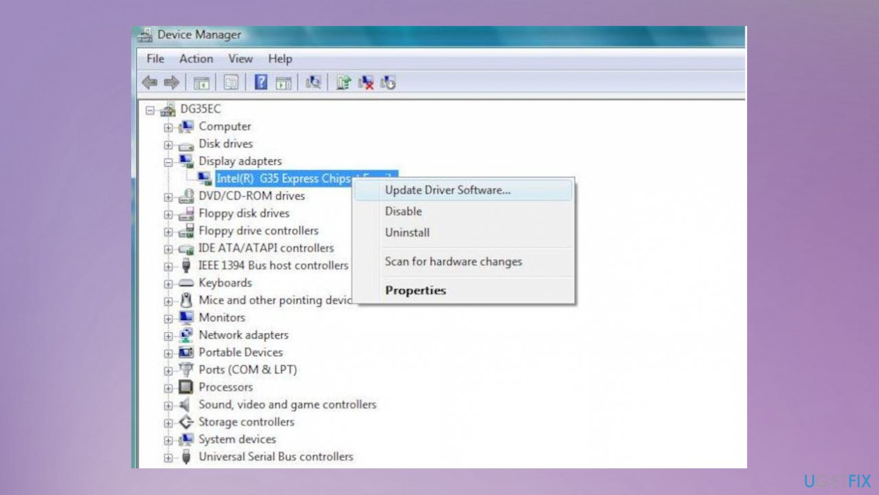This screenshot has width=879, height=495.
Task: Click the Properties toolbar icon
Action: (x=231, y=82)
